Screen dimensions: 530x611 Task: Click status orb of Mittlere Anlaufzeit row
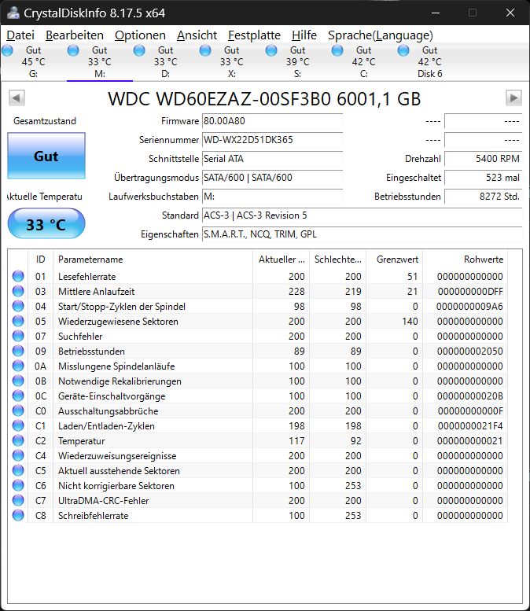18,291
